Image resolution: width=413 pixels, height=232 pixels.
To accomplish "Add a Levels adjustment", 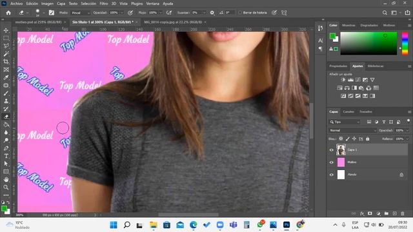I will 350,80.
